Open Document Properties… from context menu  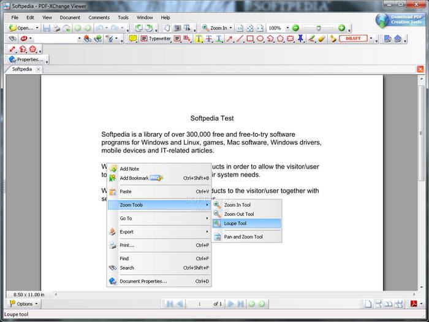[159, 281]
